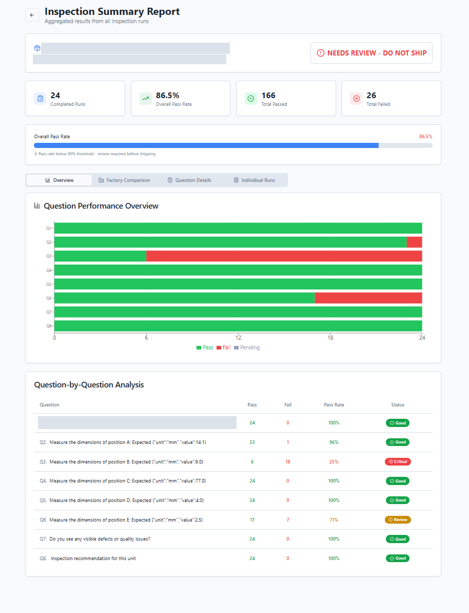469x613 pixels.
Task: Click the trend arrow icon for Overall Pass Rate
Action: click(146, 99)
